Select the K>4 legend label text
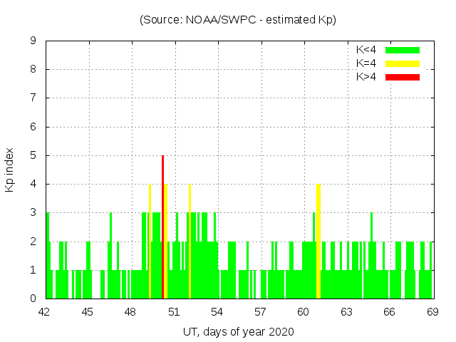Viewport: 456px width, 342px height. click(x=366, y=77)
